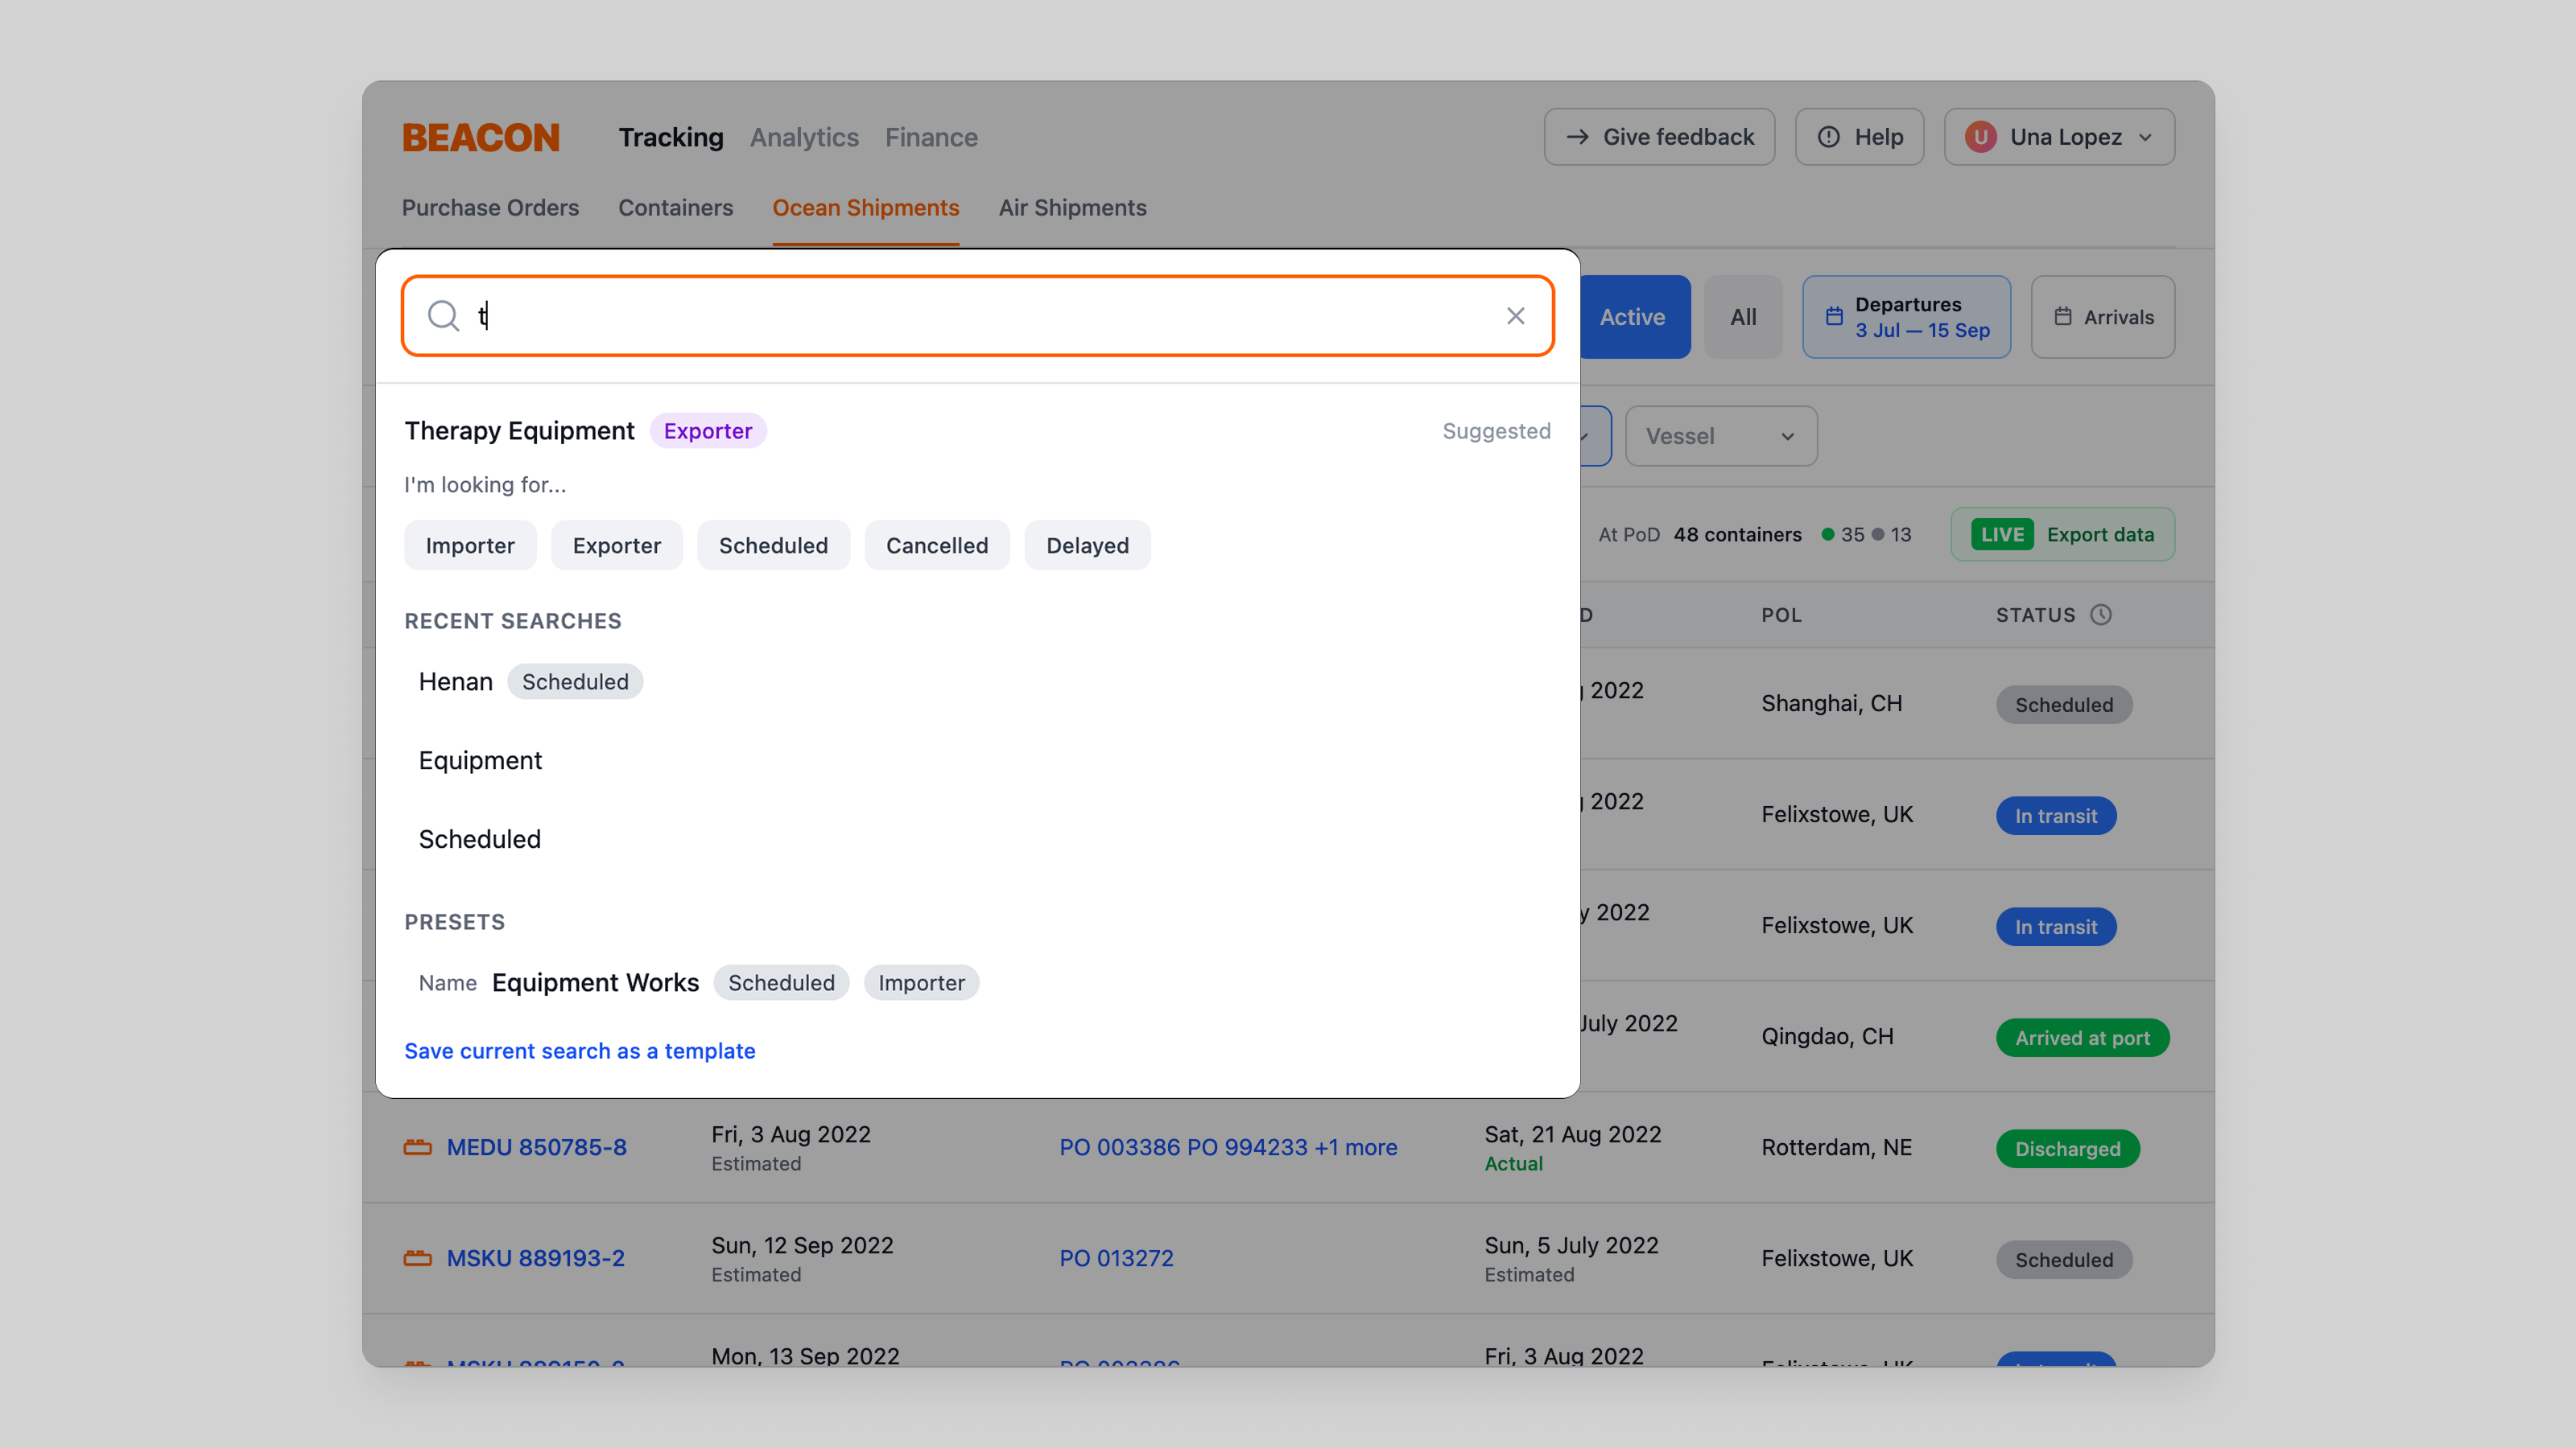Open purchase order PO 013272

[1116, 1258]
